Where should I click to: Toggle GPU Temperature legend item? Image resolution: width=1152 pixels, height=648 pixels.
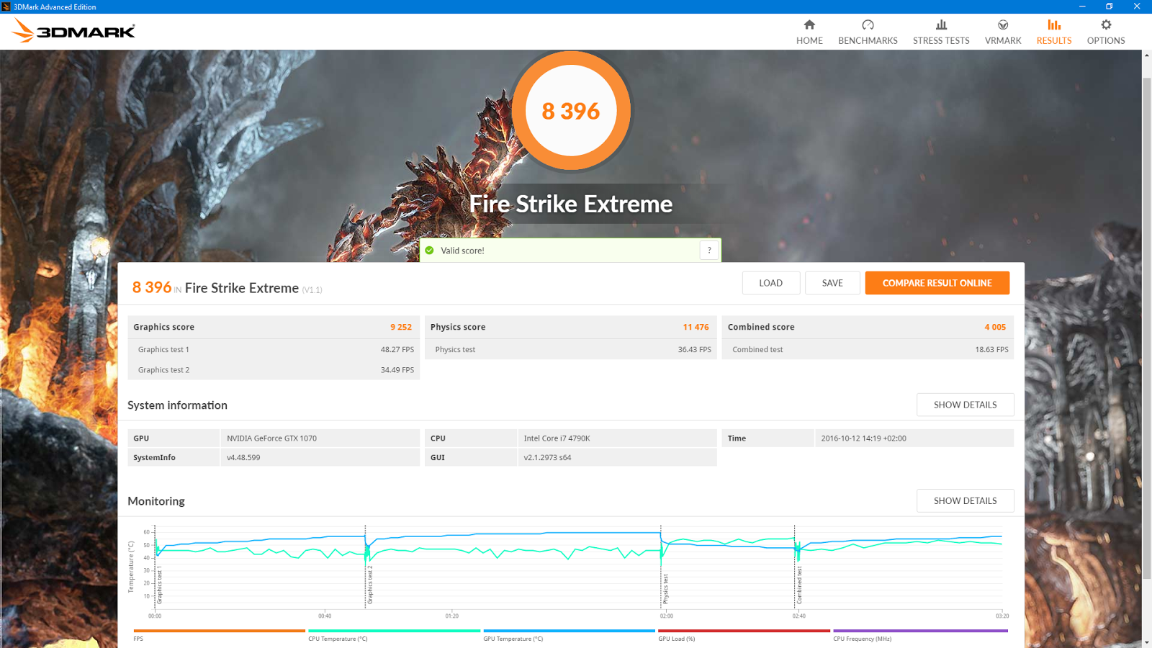click(569, 635)
